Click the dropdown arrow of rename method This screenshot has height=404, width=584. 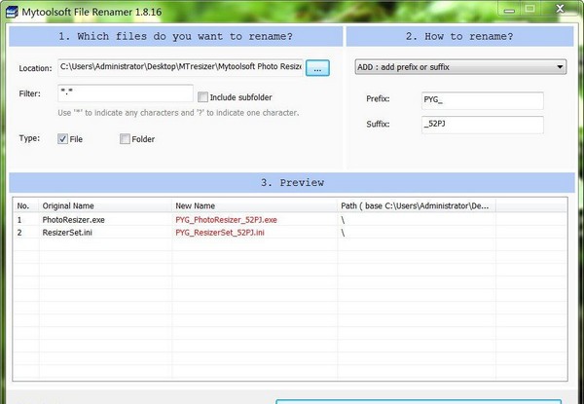(561, 67)
